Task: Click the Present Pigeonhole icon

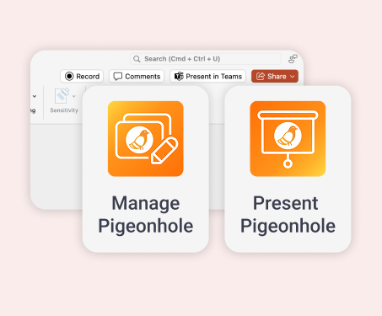Action: click(288, 139)
